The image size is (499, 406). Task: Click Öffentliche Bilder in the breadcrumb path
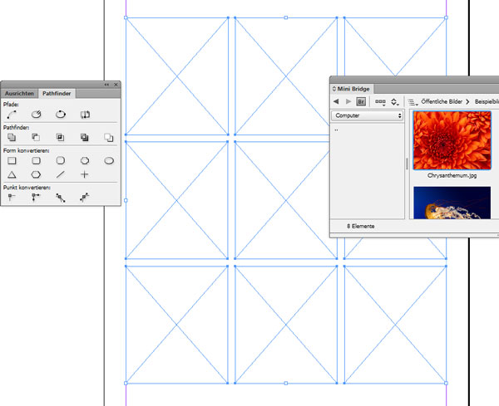coord(440,101)
